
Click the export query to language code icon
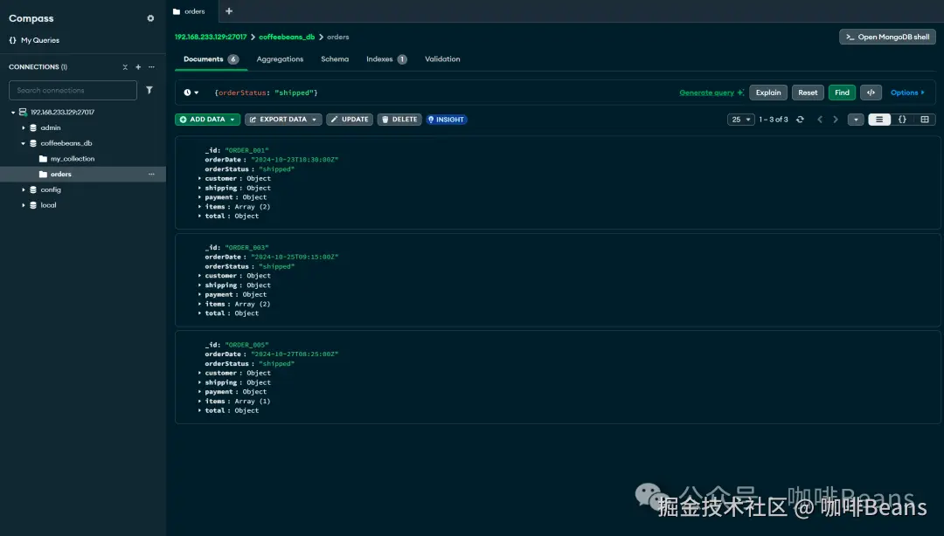click(871, 93)
